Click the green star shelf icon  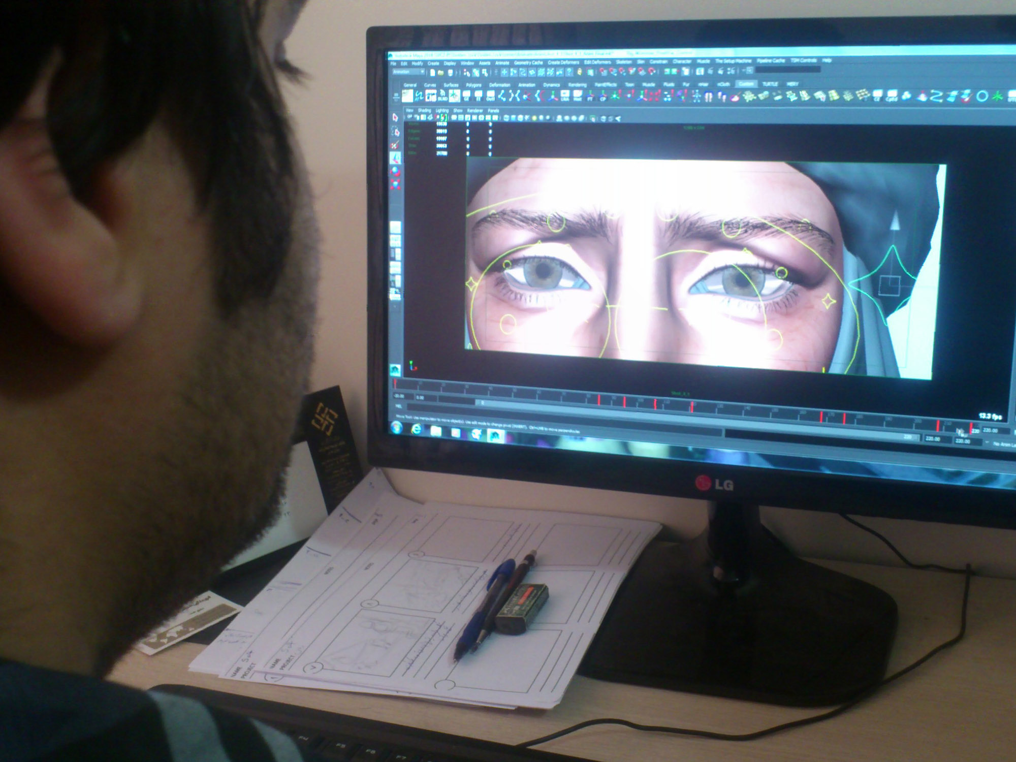998,96
